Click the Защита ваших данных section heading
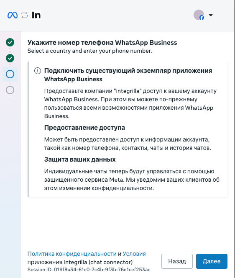The width and height of the screenshot is (235, 278). (x=80, y=160)
